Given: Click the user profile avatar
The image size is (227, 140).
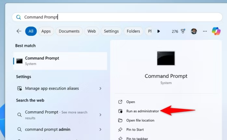Looking at the screenshot, I should coord(194,31).
